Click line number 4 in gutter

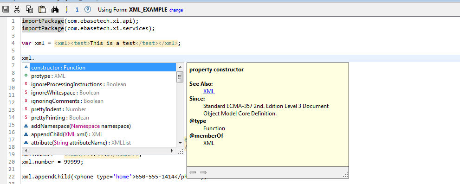pos(13,44)
